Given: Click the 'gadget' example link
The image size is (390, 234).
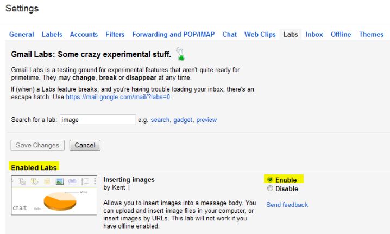Looking at the screenshot, I should (183, 120).
